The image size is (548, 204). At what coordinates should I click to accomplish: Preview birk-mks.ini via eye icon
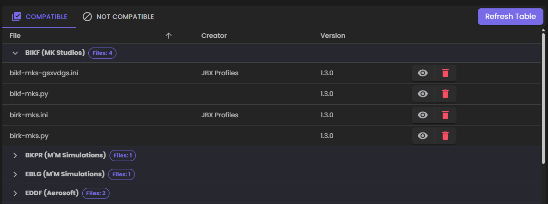pyautogui.click(x=423, y=115)
